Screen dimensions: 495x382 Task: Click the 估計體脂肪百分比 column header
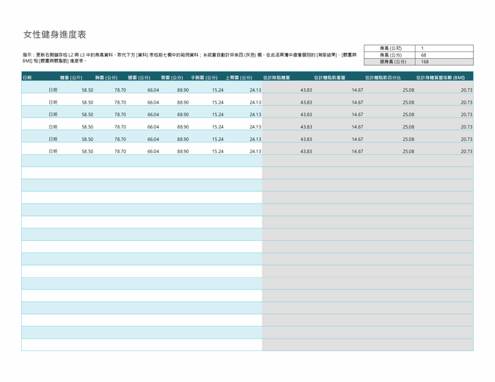pyautogui.click(x=383, y=77)
